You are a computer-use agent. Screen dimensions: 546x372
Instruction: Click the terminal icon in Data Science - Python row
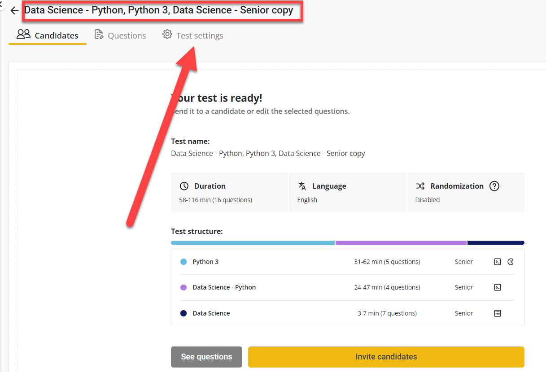coord(497,287)
